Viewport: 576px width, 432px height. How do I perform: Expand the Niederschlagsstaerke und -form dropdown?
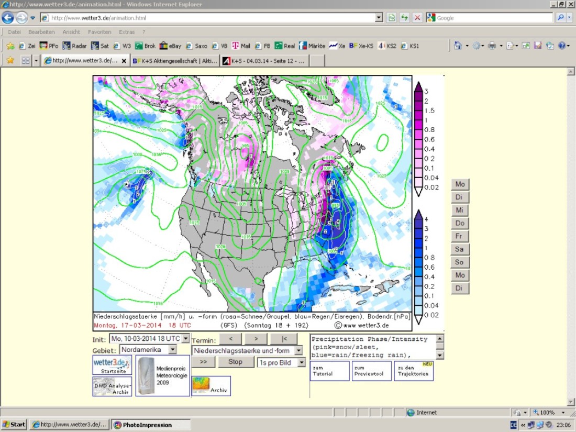(x=298, y=350)
